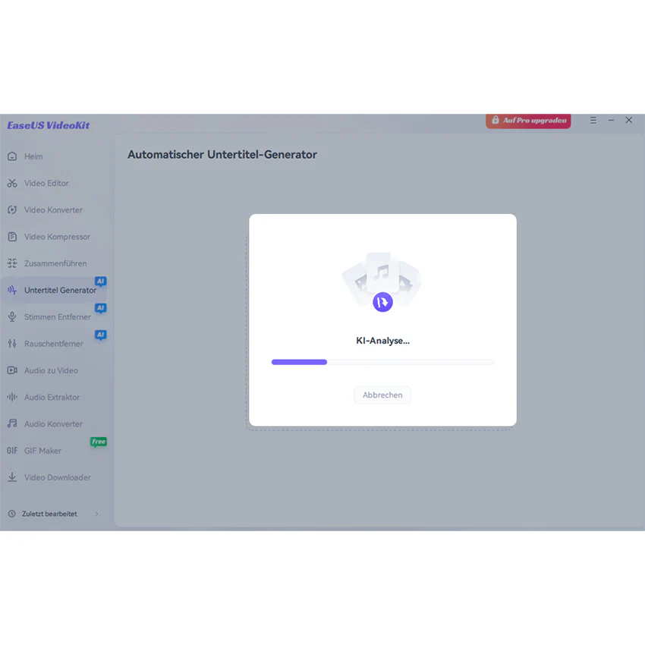
Task: Cancel analysis with the Abbrechen button
Action: [382, 395]
